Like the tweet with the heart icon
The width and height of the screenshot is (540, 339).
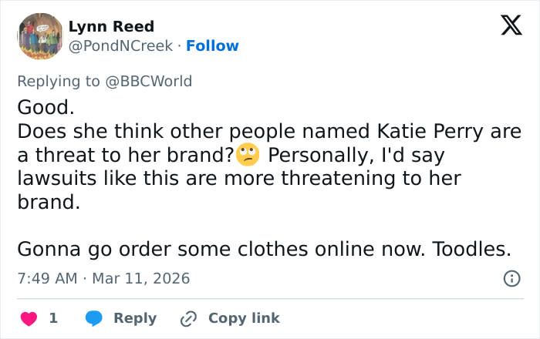coord(28,317)
